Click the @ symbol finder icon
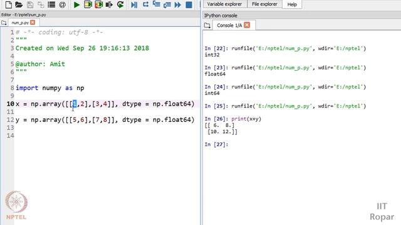Screen dimensions: 401x225 click(62, 4)
